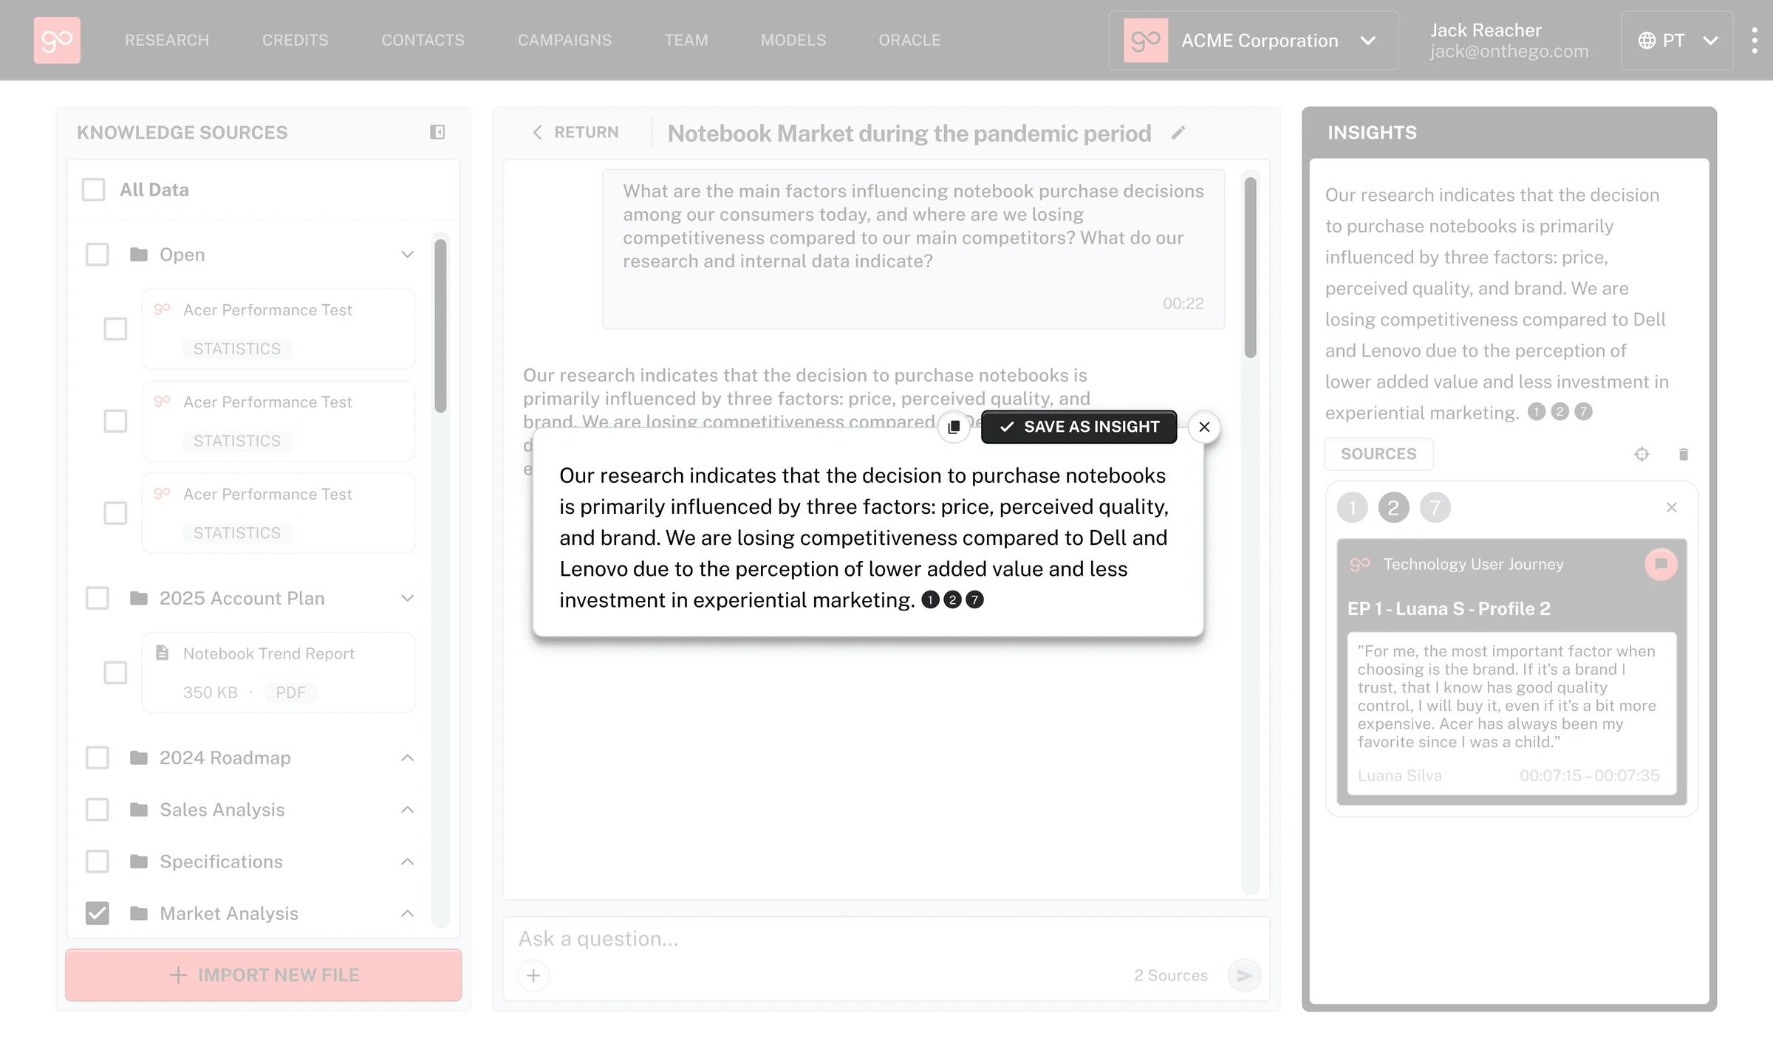Close the sources card with X
This screenshot has height=1038, width=1773.
[1672, 507]
